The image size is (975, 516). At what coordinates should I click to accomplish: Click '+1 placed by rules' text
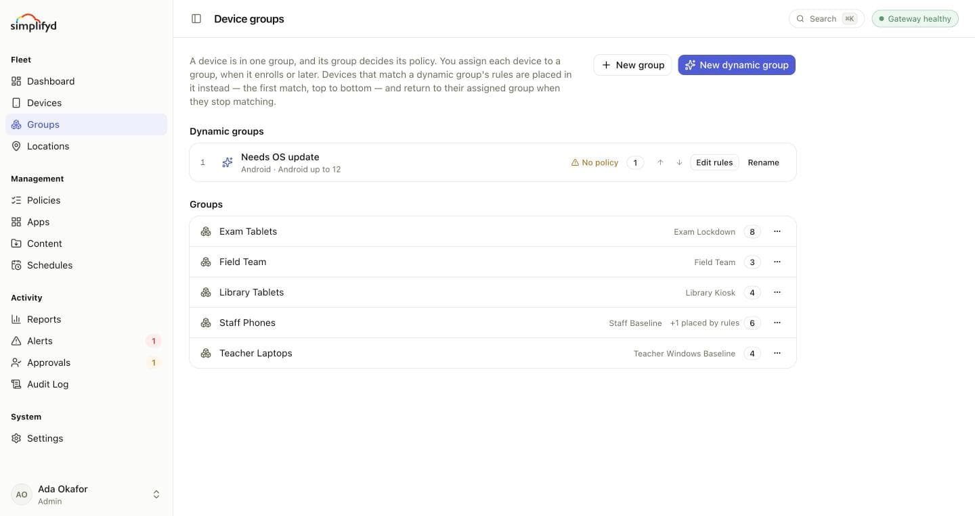(704, 323)
